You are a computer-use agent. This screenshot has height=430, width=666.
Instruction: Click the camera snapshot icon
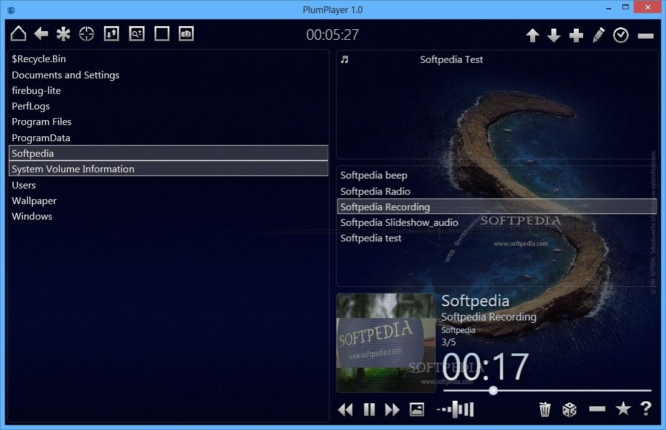[186, 34]
